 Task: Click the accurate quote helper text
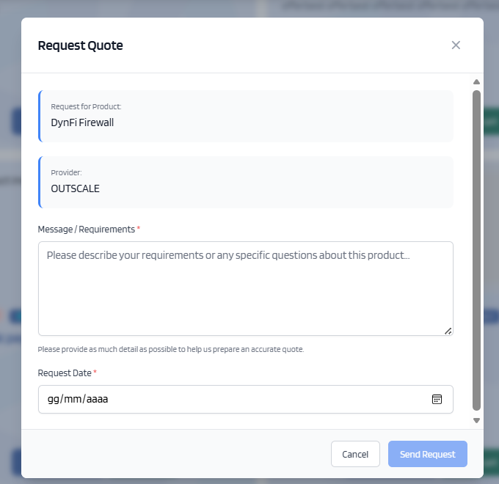(x=170, y=350)
